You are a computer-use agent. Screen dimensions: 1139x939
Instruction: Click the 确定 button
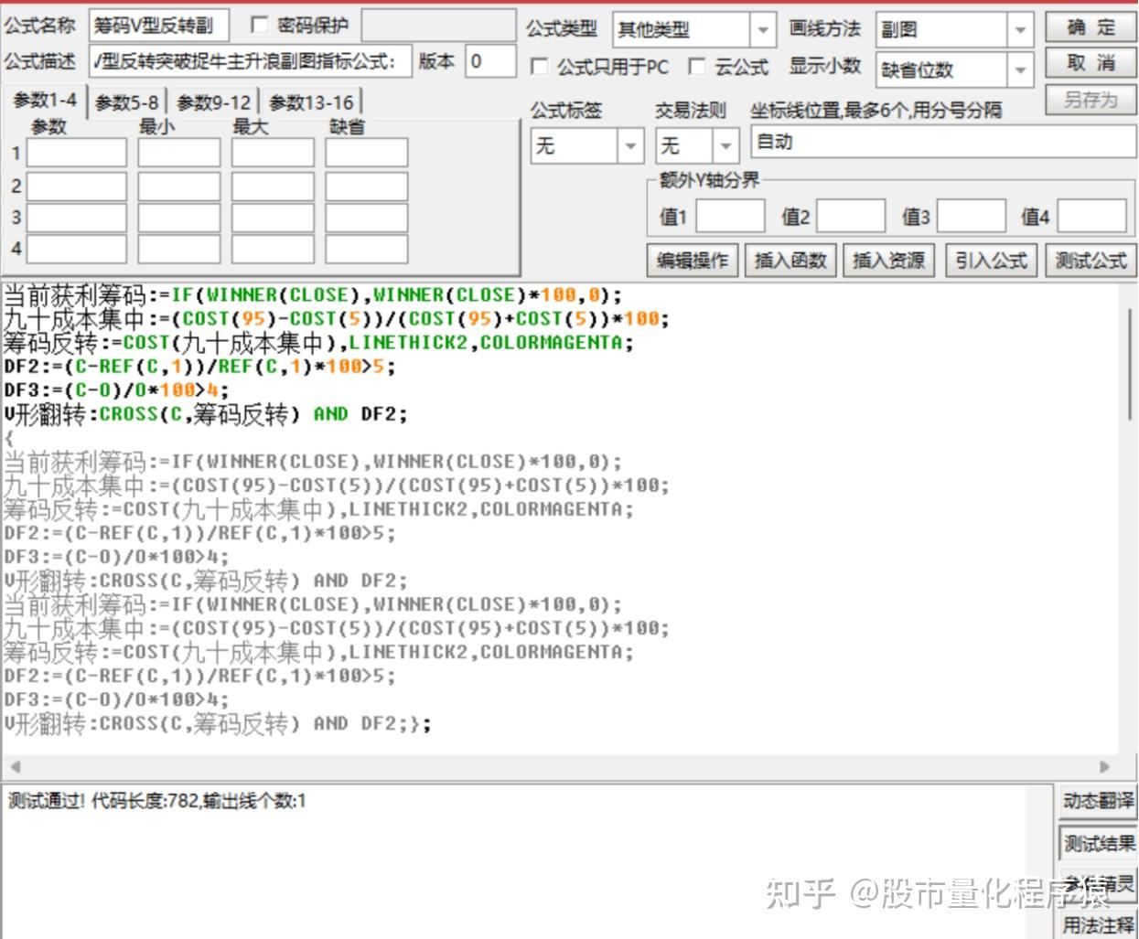(x=1091, y=27)
